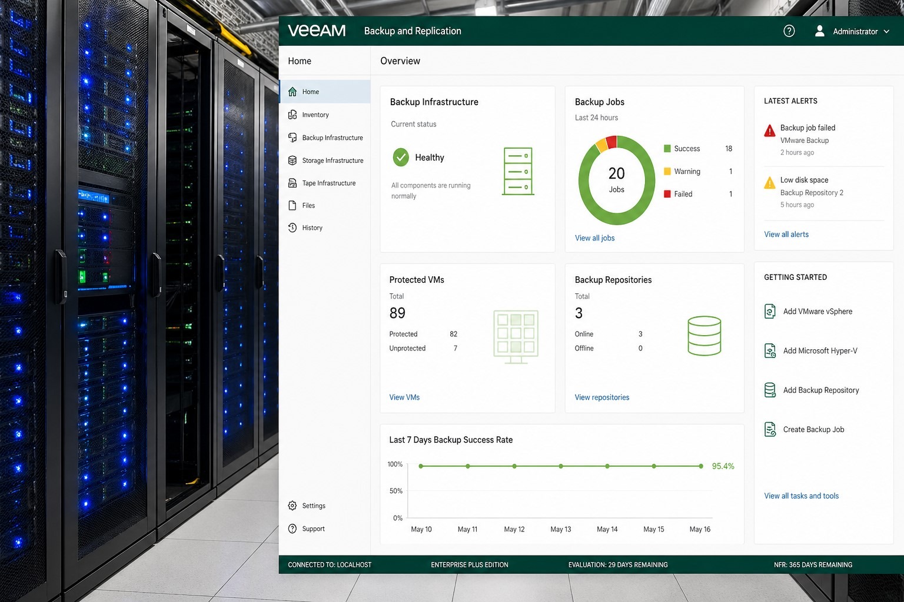This screenshot has height=602, width=904.
Task: Open the View all alerts link
Action: click(786, 234)
